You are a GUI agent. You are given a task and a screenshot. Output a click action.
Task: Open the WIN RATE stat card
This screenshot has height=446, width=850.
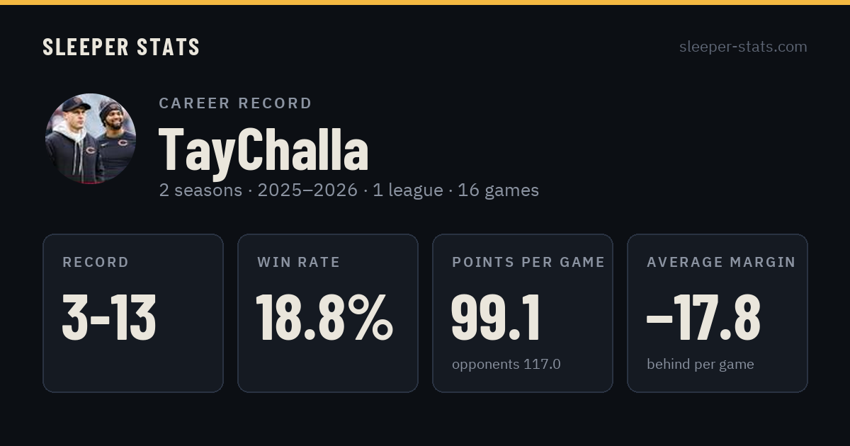point(328,313)
